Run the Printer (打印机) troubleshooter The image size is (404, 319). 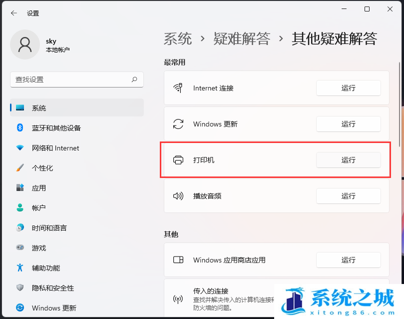tap(348, 160)
